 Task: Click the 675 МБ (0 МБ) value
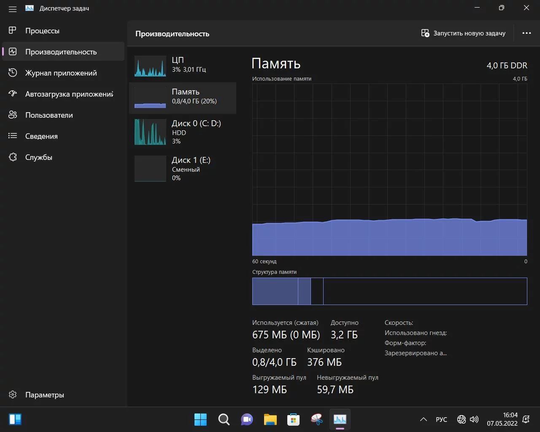(x=286, y=335)
